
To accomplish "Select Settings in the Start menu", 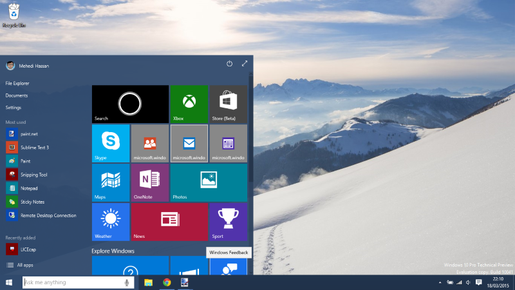I will [14, 108].
